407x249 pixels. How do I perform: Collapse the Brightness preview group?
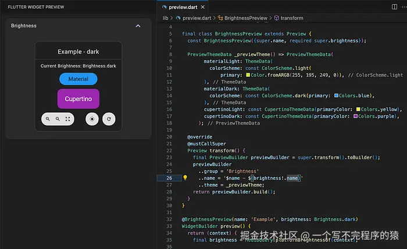coord(138,26)
